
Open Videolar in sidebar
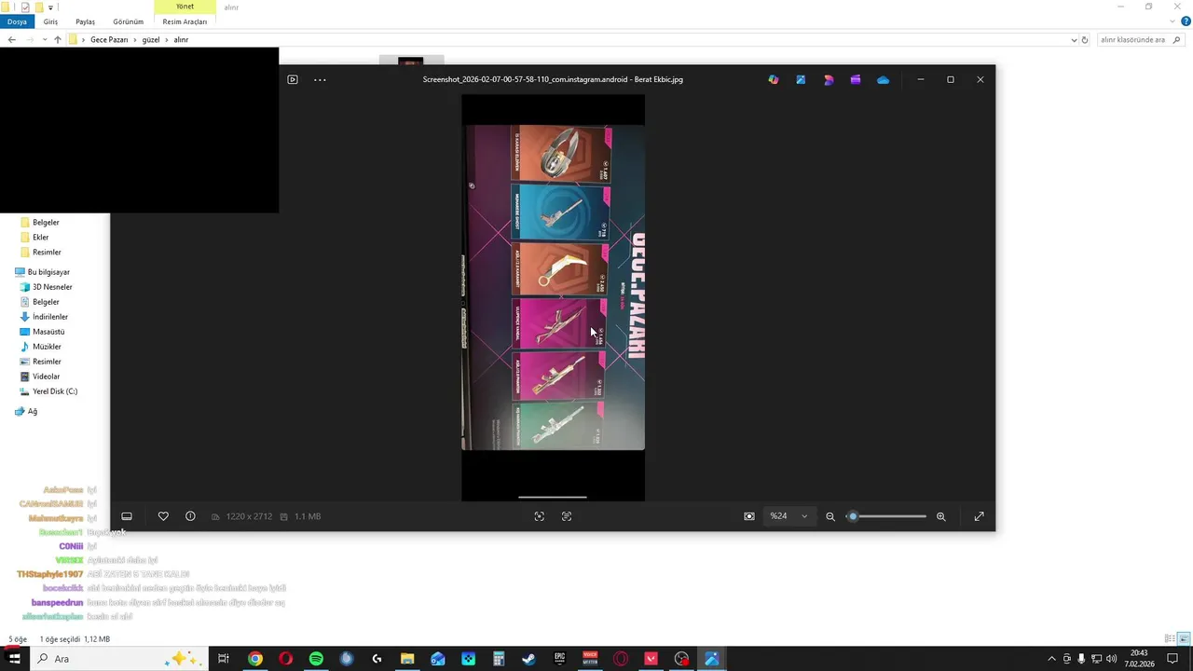46,377
